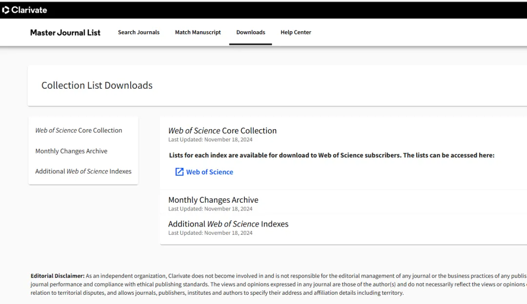Go to the Master Journal List home title
Viewport: 527px width, 304px height.
pyautogui.click(x=65, y=33)
